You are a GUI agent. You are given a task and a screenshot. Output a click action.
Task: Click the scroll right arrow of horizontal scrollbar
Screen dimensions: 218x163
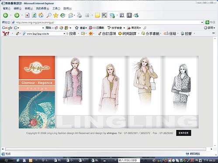tap(211, 149)
